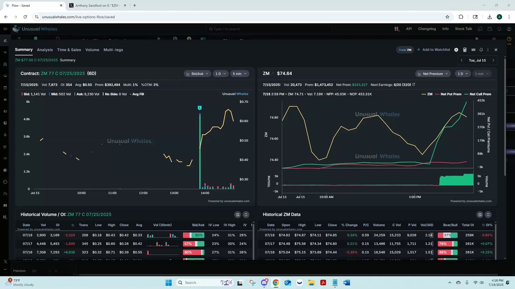
Task: Click the external link icon next to Next Earnings
Action: point(414,85)
